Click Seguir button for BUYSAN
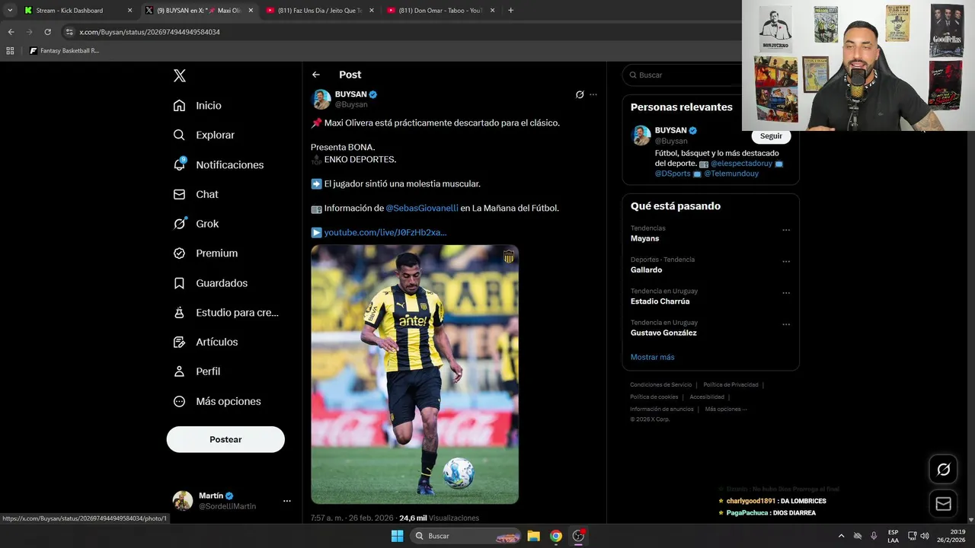 click(771, 136)
